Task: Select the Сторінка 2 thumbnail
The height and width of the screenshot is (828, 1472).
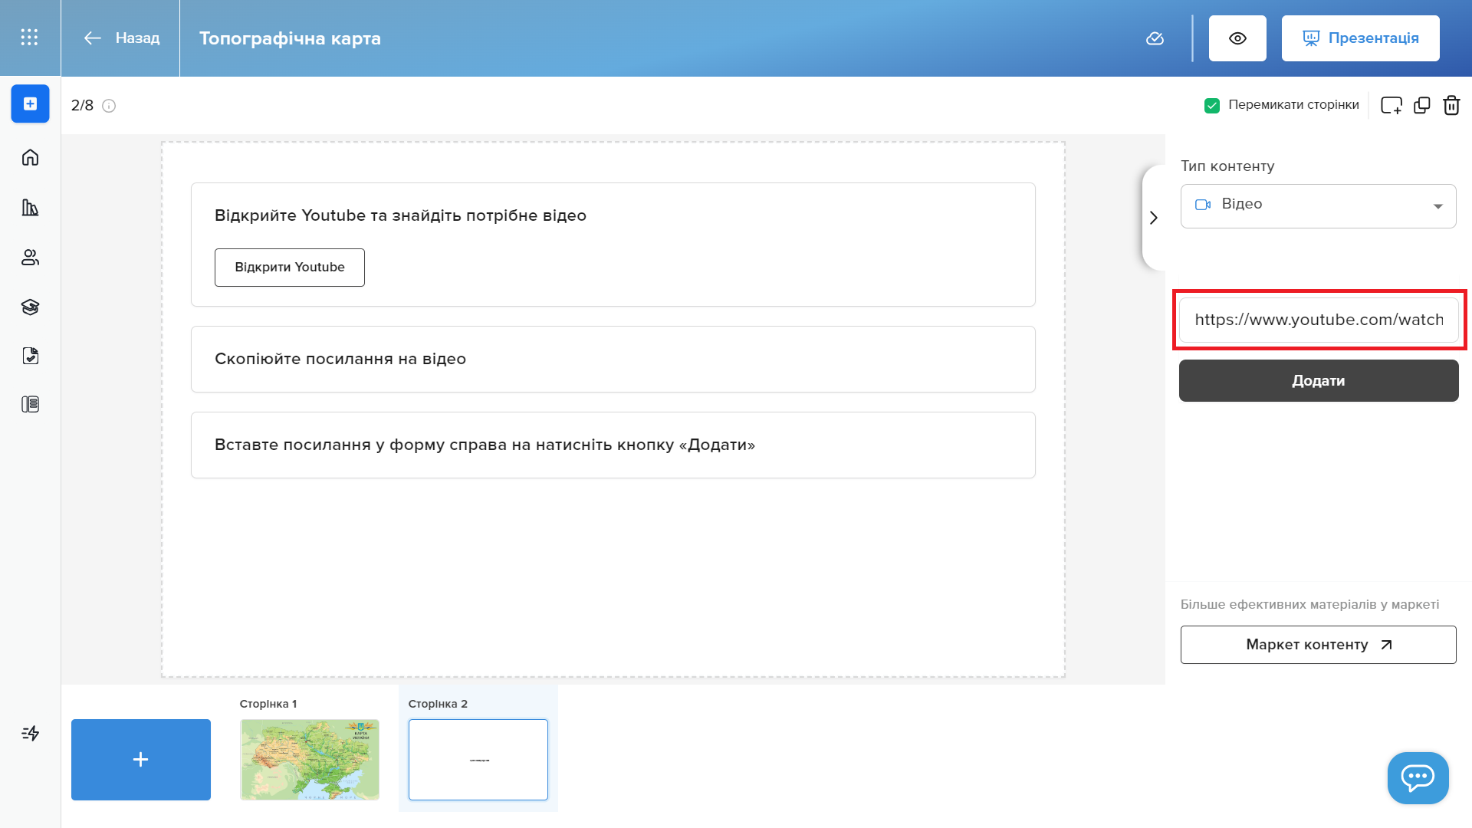Action: coord(478,759)
